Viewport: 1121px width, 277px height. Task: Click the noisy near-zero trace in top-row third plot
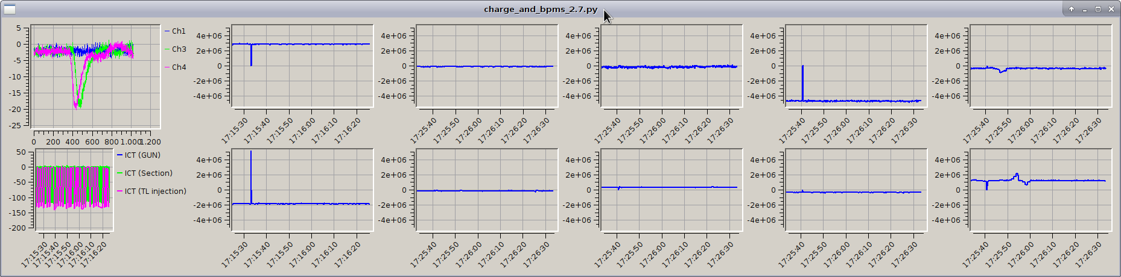click(x=670, y=67)
